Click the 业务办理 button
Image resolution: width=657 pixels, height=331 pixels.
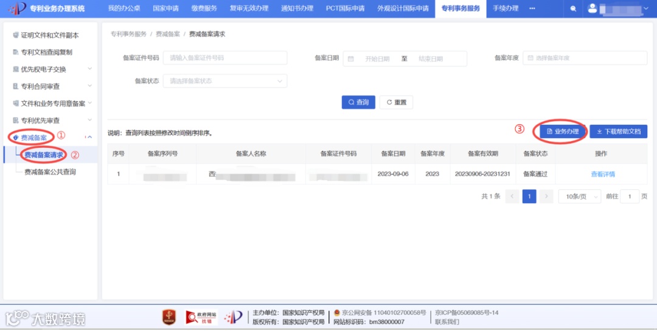click(563, 131)
